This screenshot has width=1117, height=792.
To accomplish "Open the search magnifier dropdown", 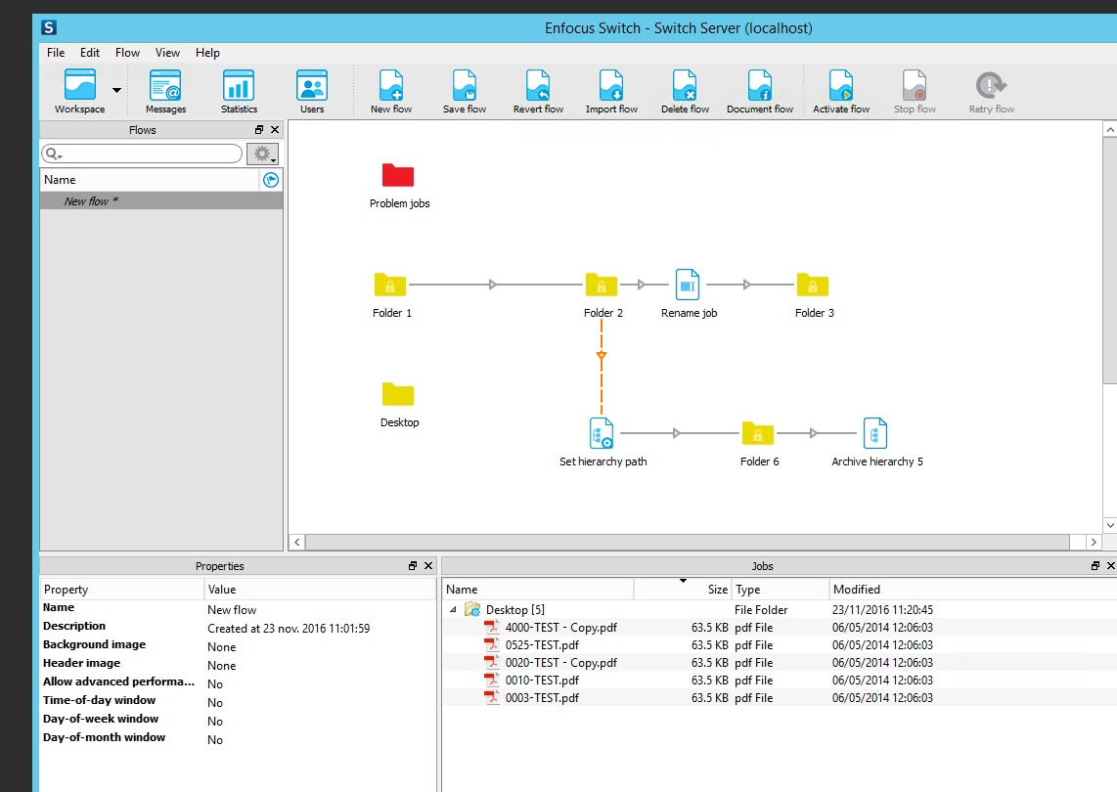I will (x=54, y=154).
